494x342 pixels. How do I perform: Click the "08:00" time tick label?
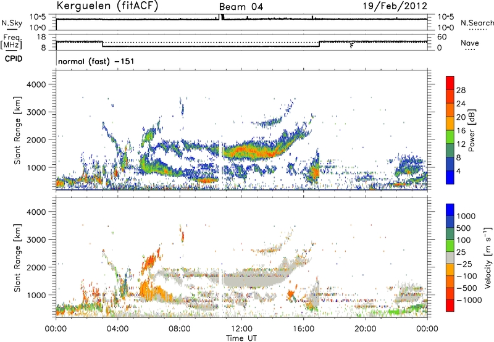pos(180,329)
